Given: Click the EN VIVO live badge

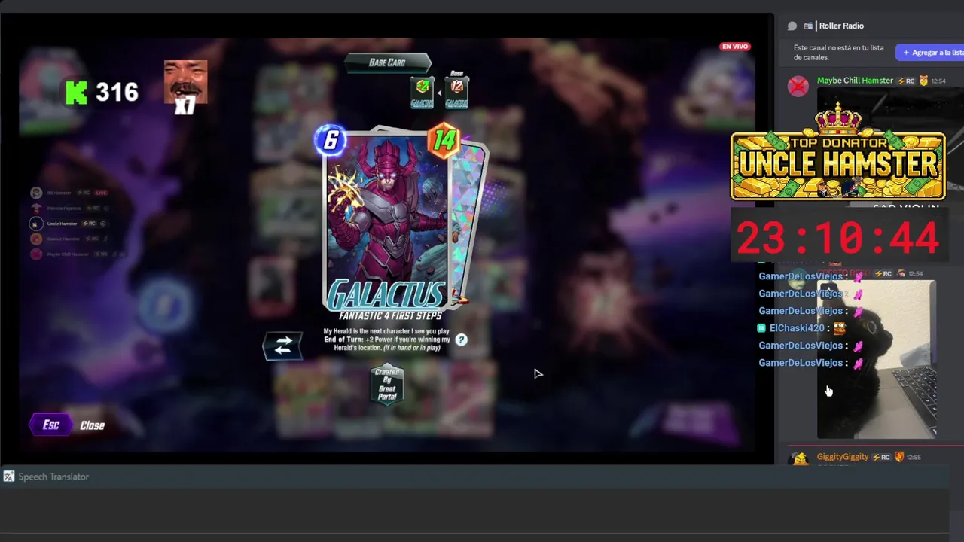Looking at the screenshot, I should pyautogui.click(x=734, y=47).
